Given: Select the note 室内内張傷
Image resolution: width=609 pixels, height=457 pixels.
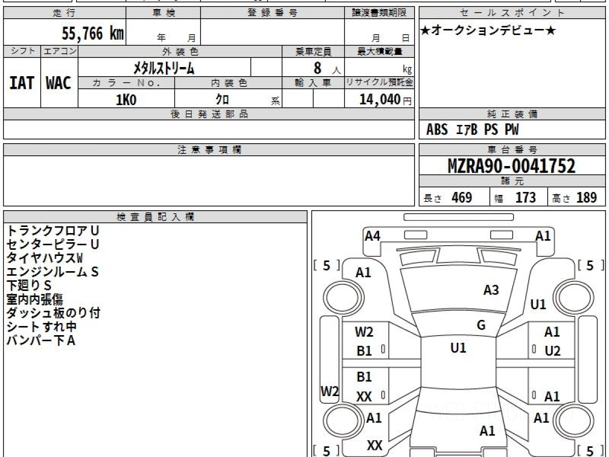Looking at the screenshot, I should pos(35,299).
